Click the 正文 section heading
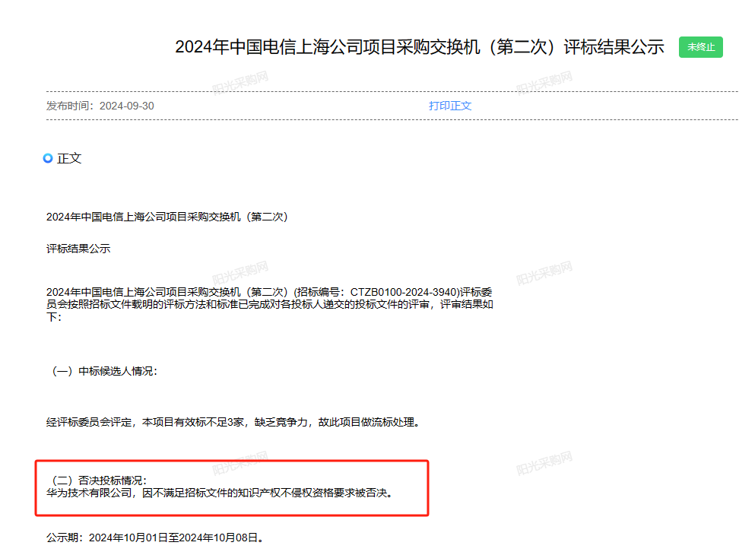Image resolution: width=739 pixels, height=555 pixels. (69, 158)
